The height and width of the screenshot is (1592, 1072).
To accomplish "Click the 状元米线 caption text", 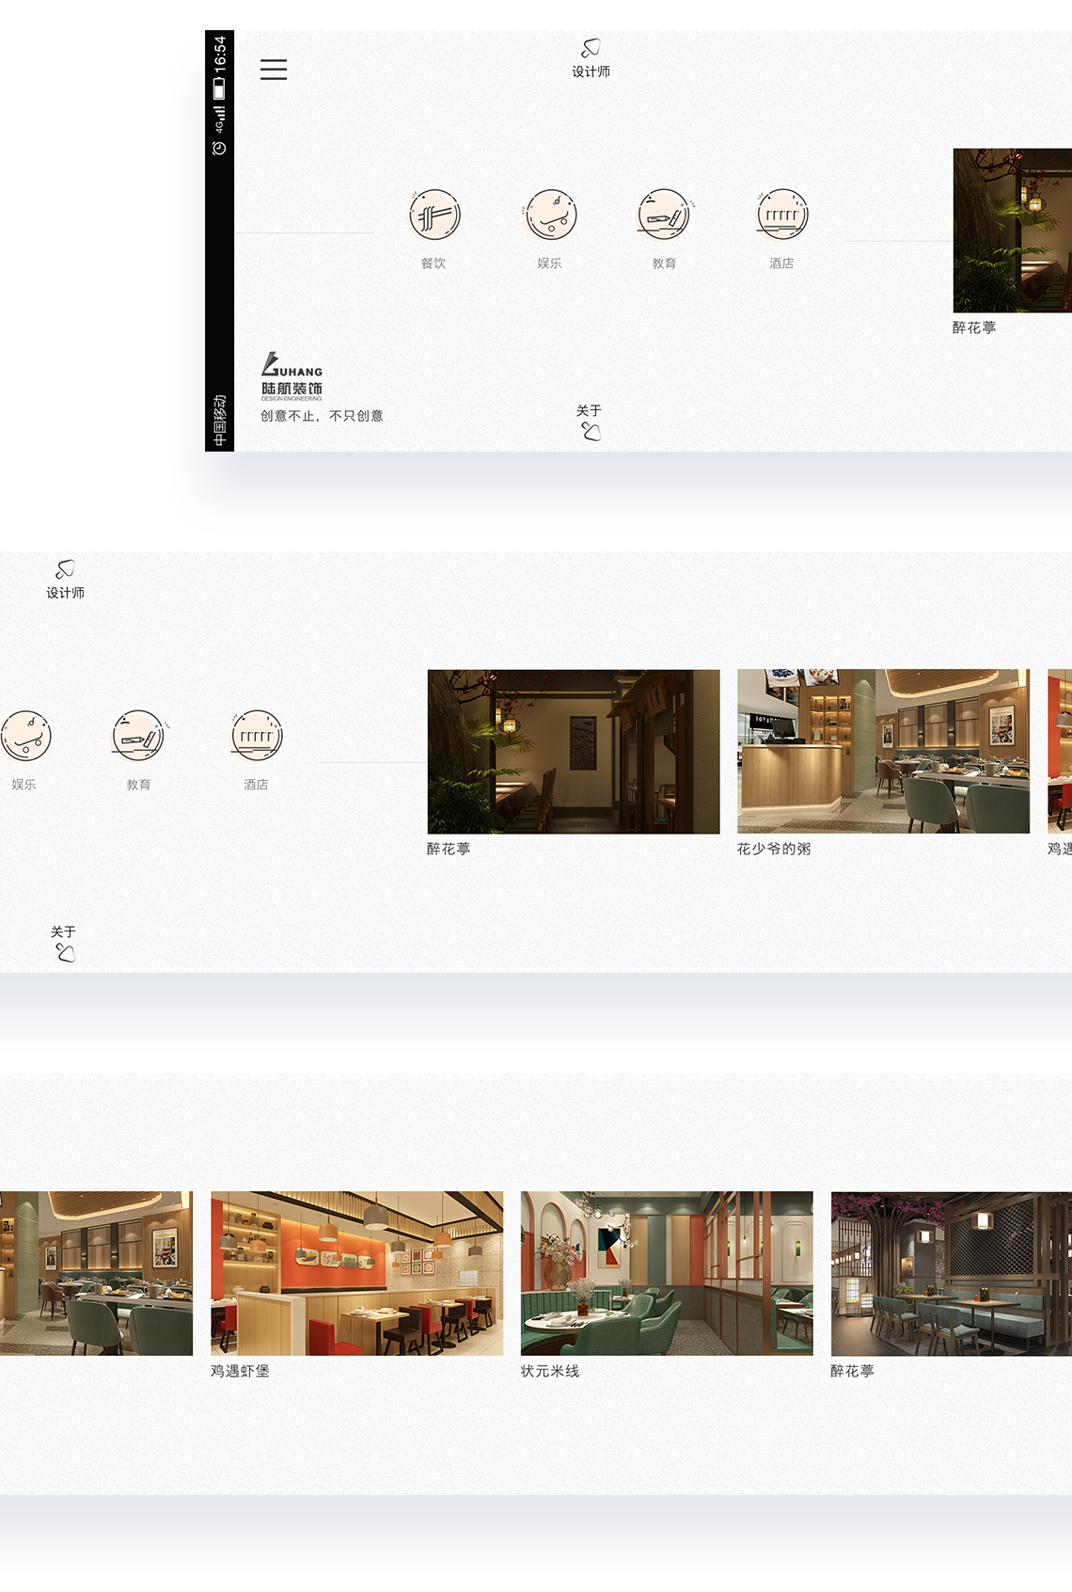I will (x=550, y=1371).
